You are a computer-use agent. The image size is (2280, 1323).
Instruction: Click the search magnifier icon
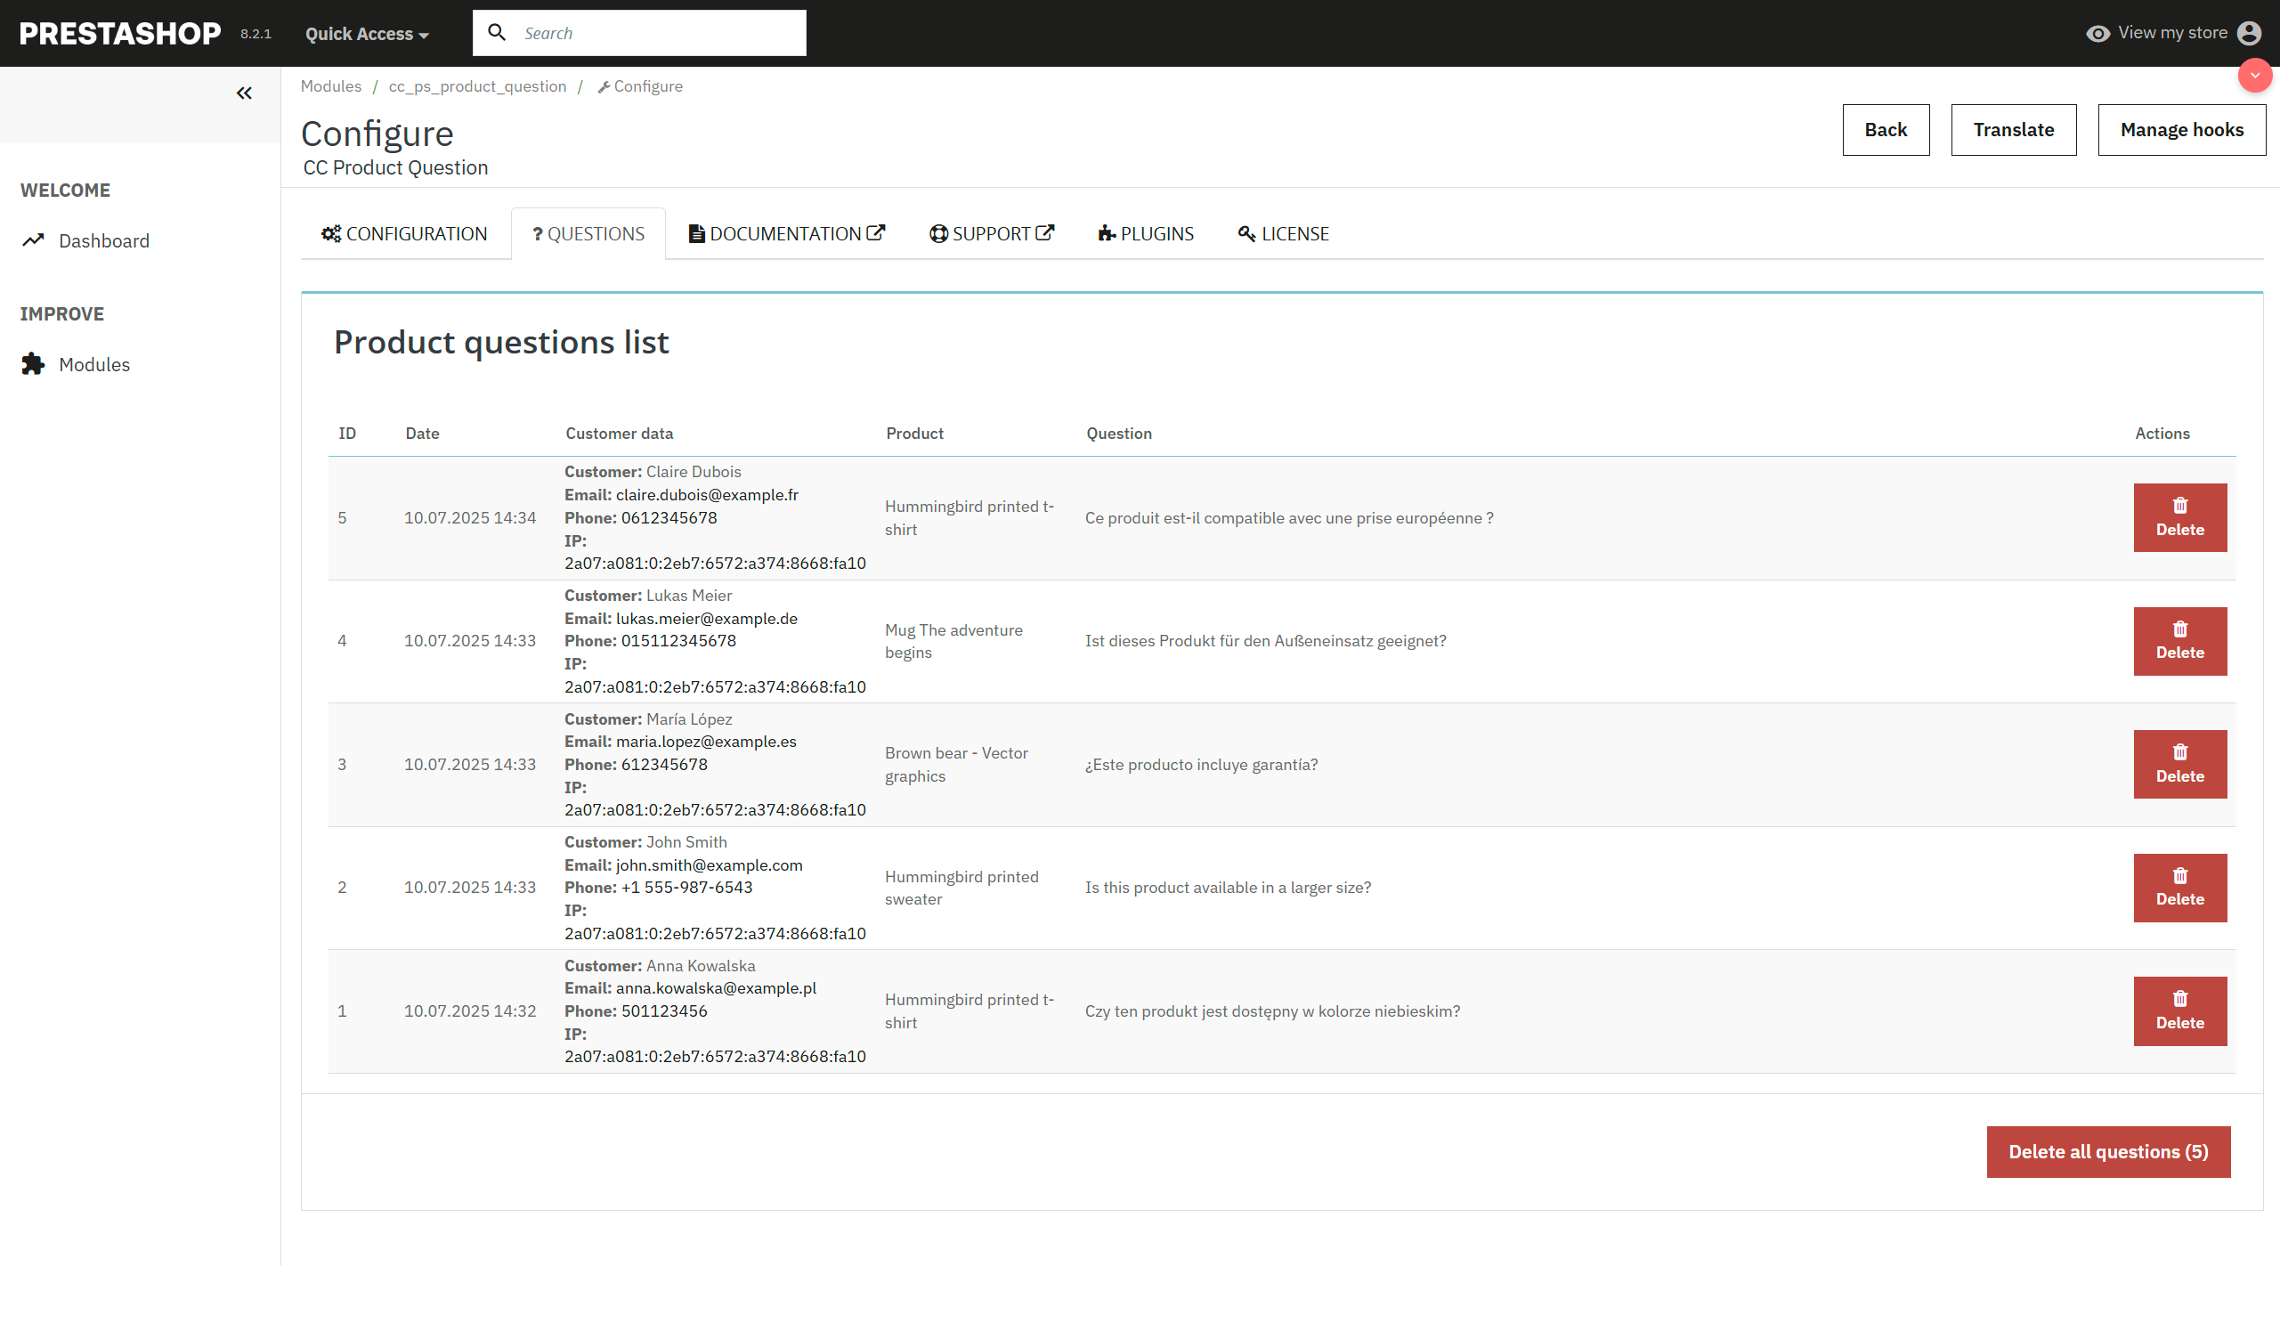pyautogui.click(x=497, y=32)
